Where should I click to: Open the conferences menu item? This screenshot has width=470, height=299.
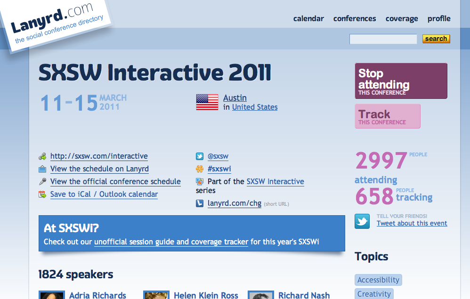tap(355, 18)
